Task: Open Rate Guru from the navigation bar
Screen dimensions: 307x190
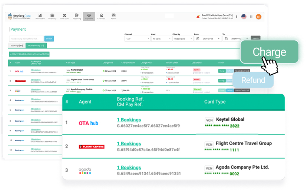Action: click(65, 16)
